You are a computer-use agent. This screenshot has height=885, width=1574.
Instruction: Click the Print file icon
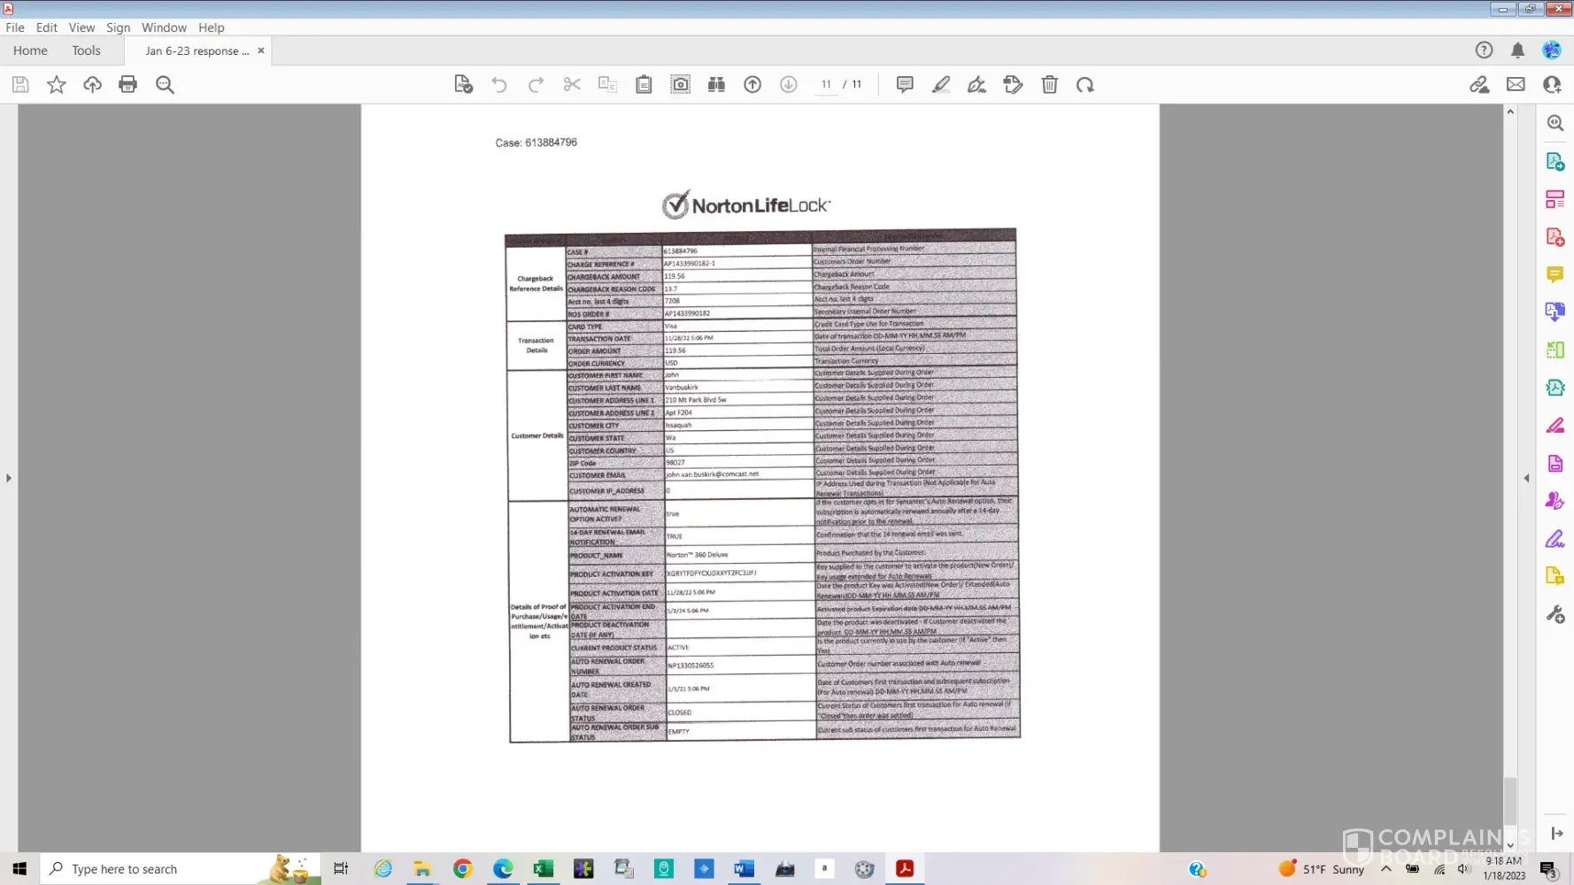pyautogui.click(x=127, y=85)
